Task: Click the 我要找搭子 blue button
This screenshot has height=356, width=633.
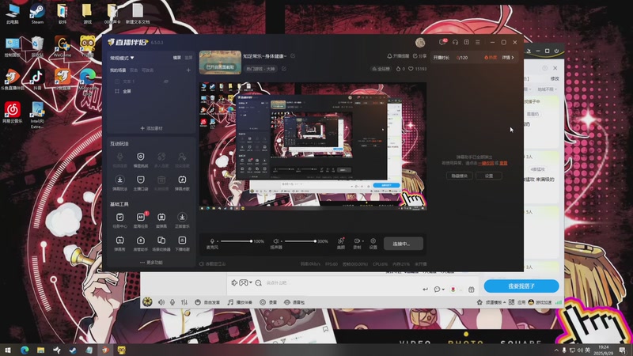Action: pyautogui.click(x=521, y=286)
